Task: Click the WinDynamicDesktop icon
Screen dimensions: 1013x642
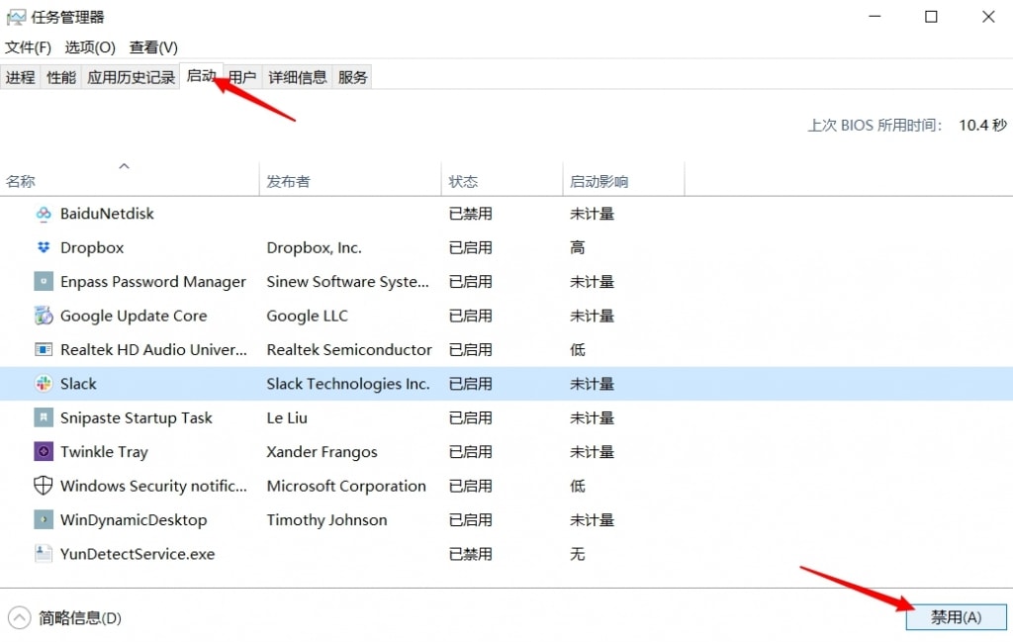Action: point(44,520)
